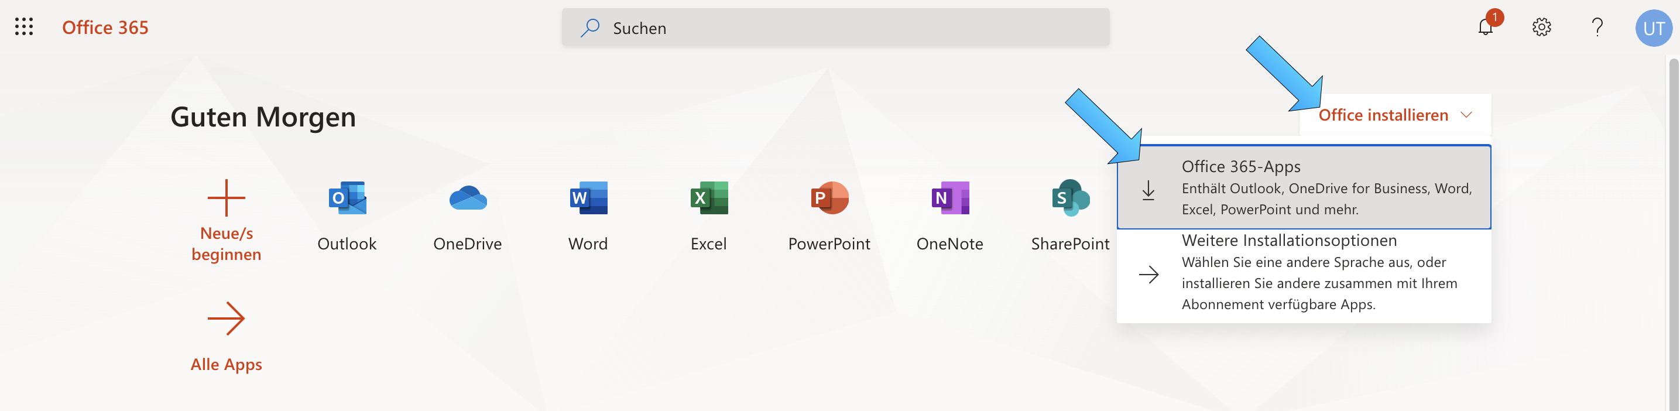Click into the Suchen search field
Viewport: 1680px width, 411px height.
click(835, 28)
